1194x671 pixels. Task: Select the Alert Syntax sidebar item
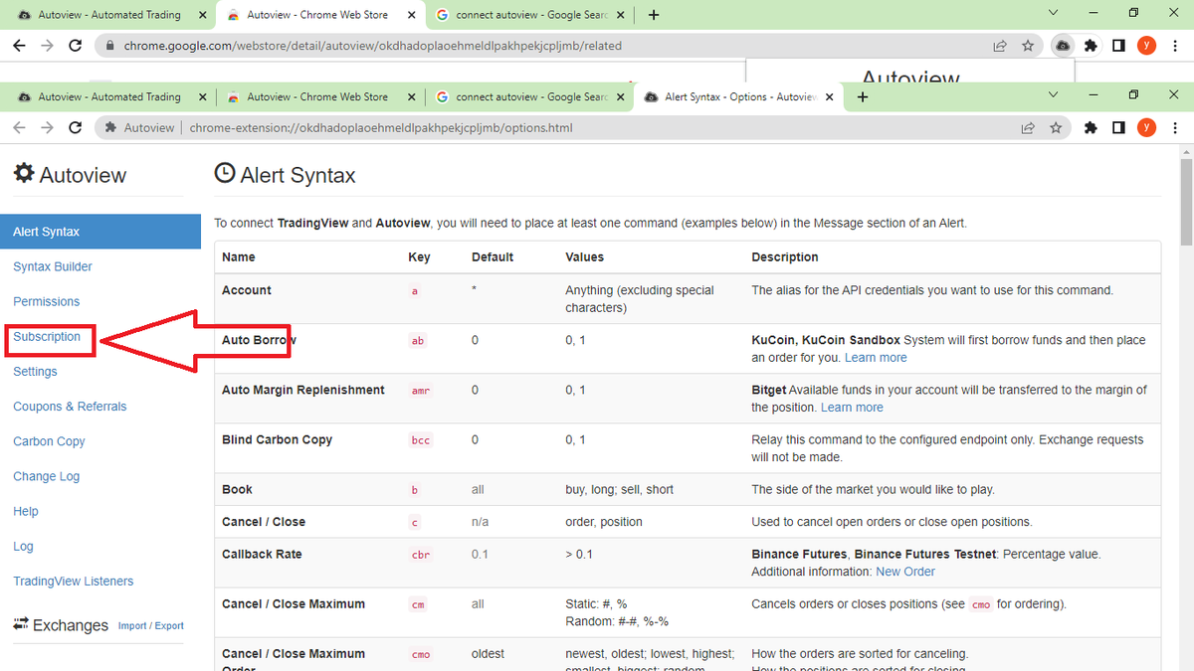coord(100,232)
